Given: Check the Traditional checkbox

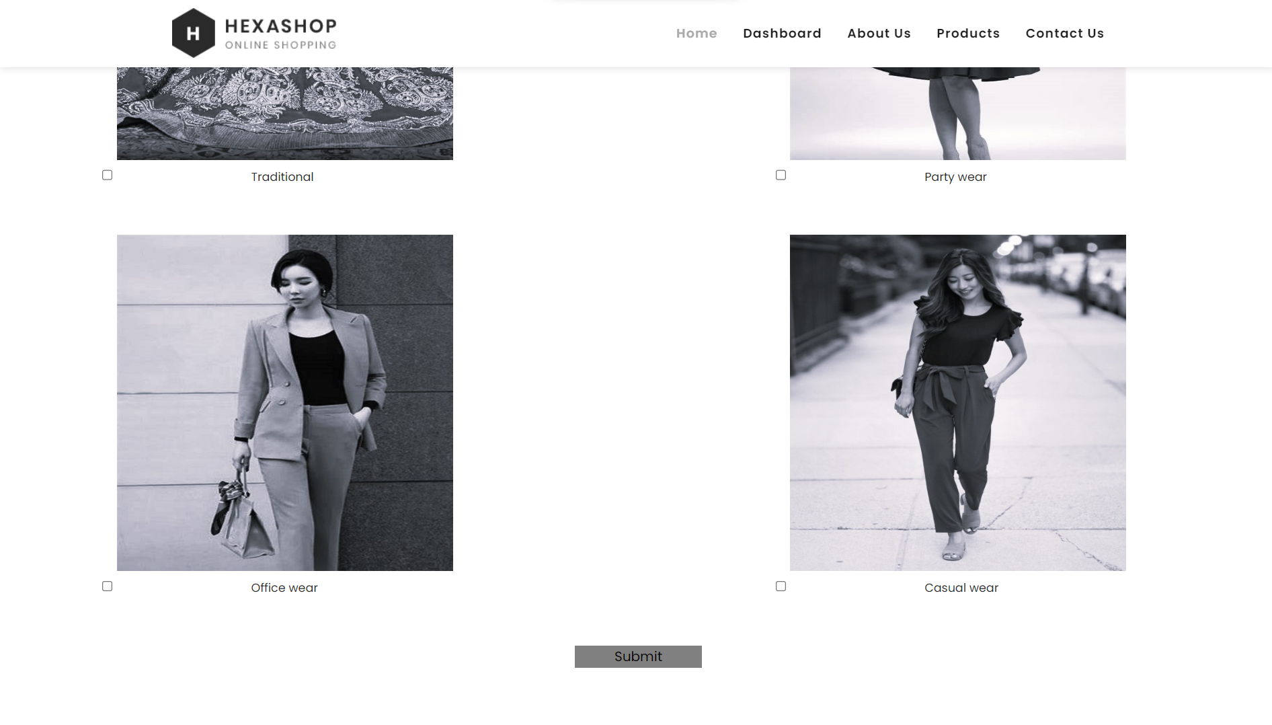Looking at the screenshot, I should click(x=107, y=175).
